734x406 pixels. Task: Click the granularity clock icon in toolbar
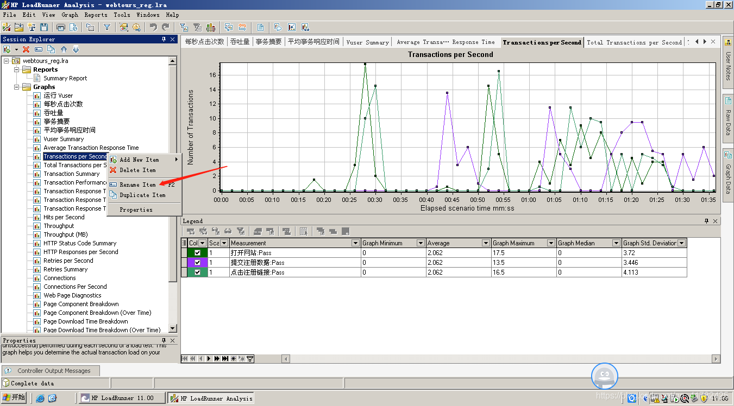(136, 27)
